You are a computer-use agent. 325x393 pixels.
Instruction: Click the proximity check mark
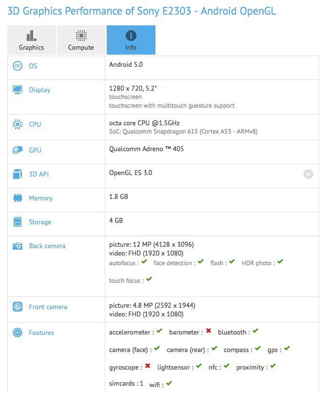tap(273, 366)
